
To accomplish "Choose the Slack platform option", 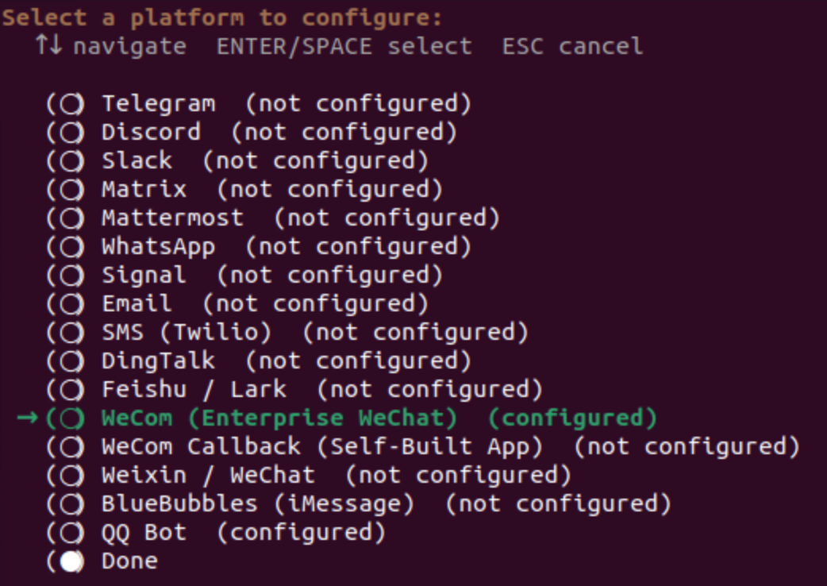I will tap(71, 161).
